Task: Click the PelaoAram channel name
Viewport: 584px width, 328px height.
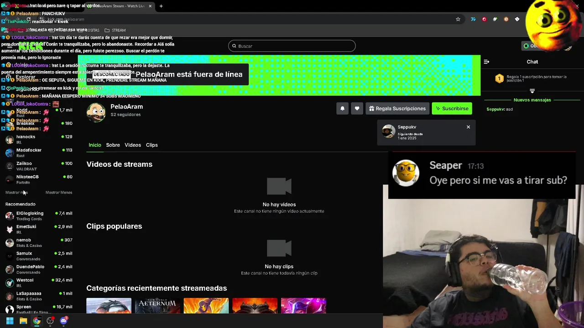Action: coord(126,107)
